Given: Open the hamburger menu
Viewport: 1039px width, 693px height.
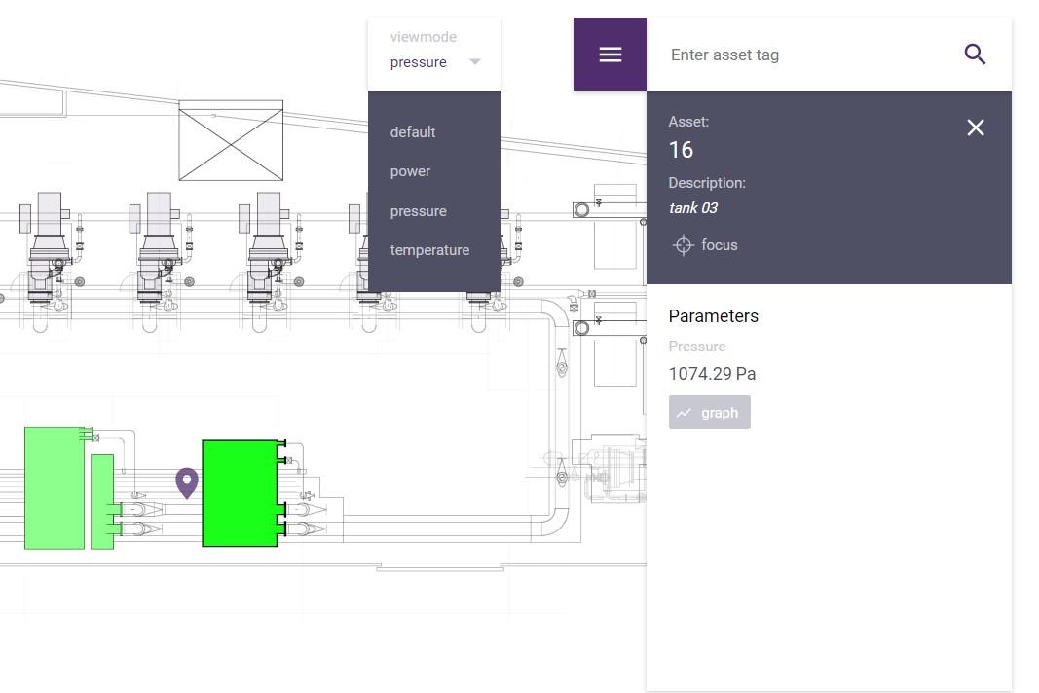Looking at the screenshot, I should [610, 55].
